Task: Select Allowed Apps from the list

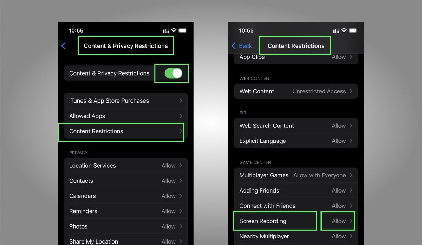Action: coord(125,116)
